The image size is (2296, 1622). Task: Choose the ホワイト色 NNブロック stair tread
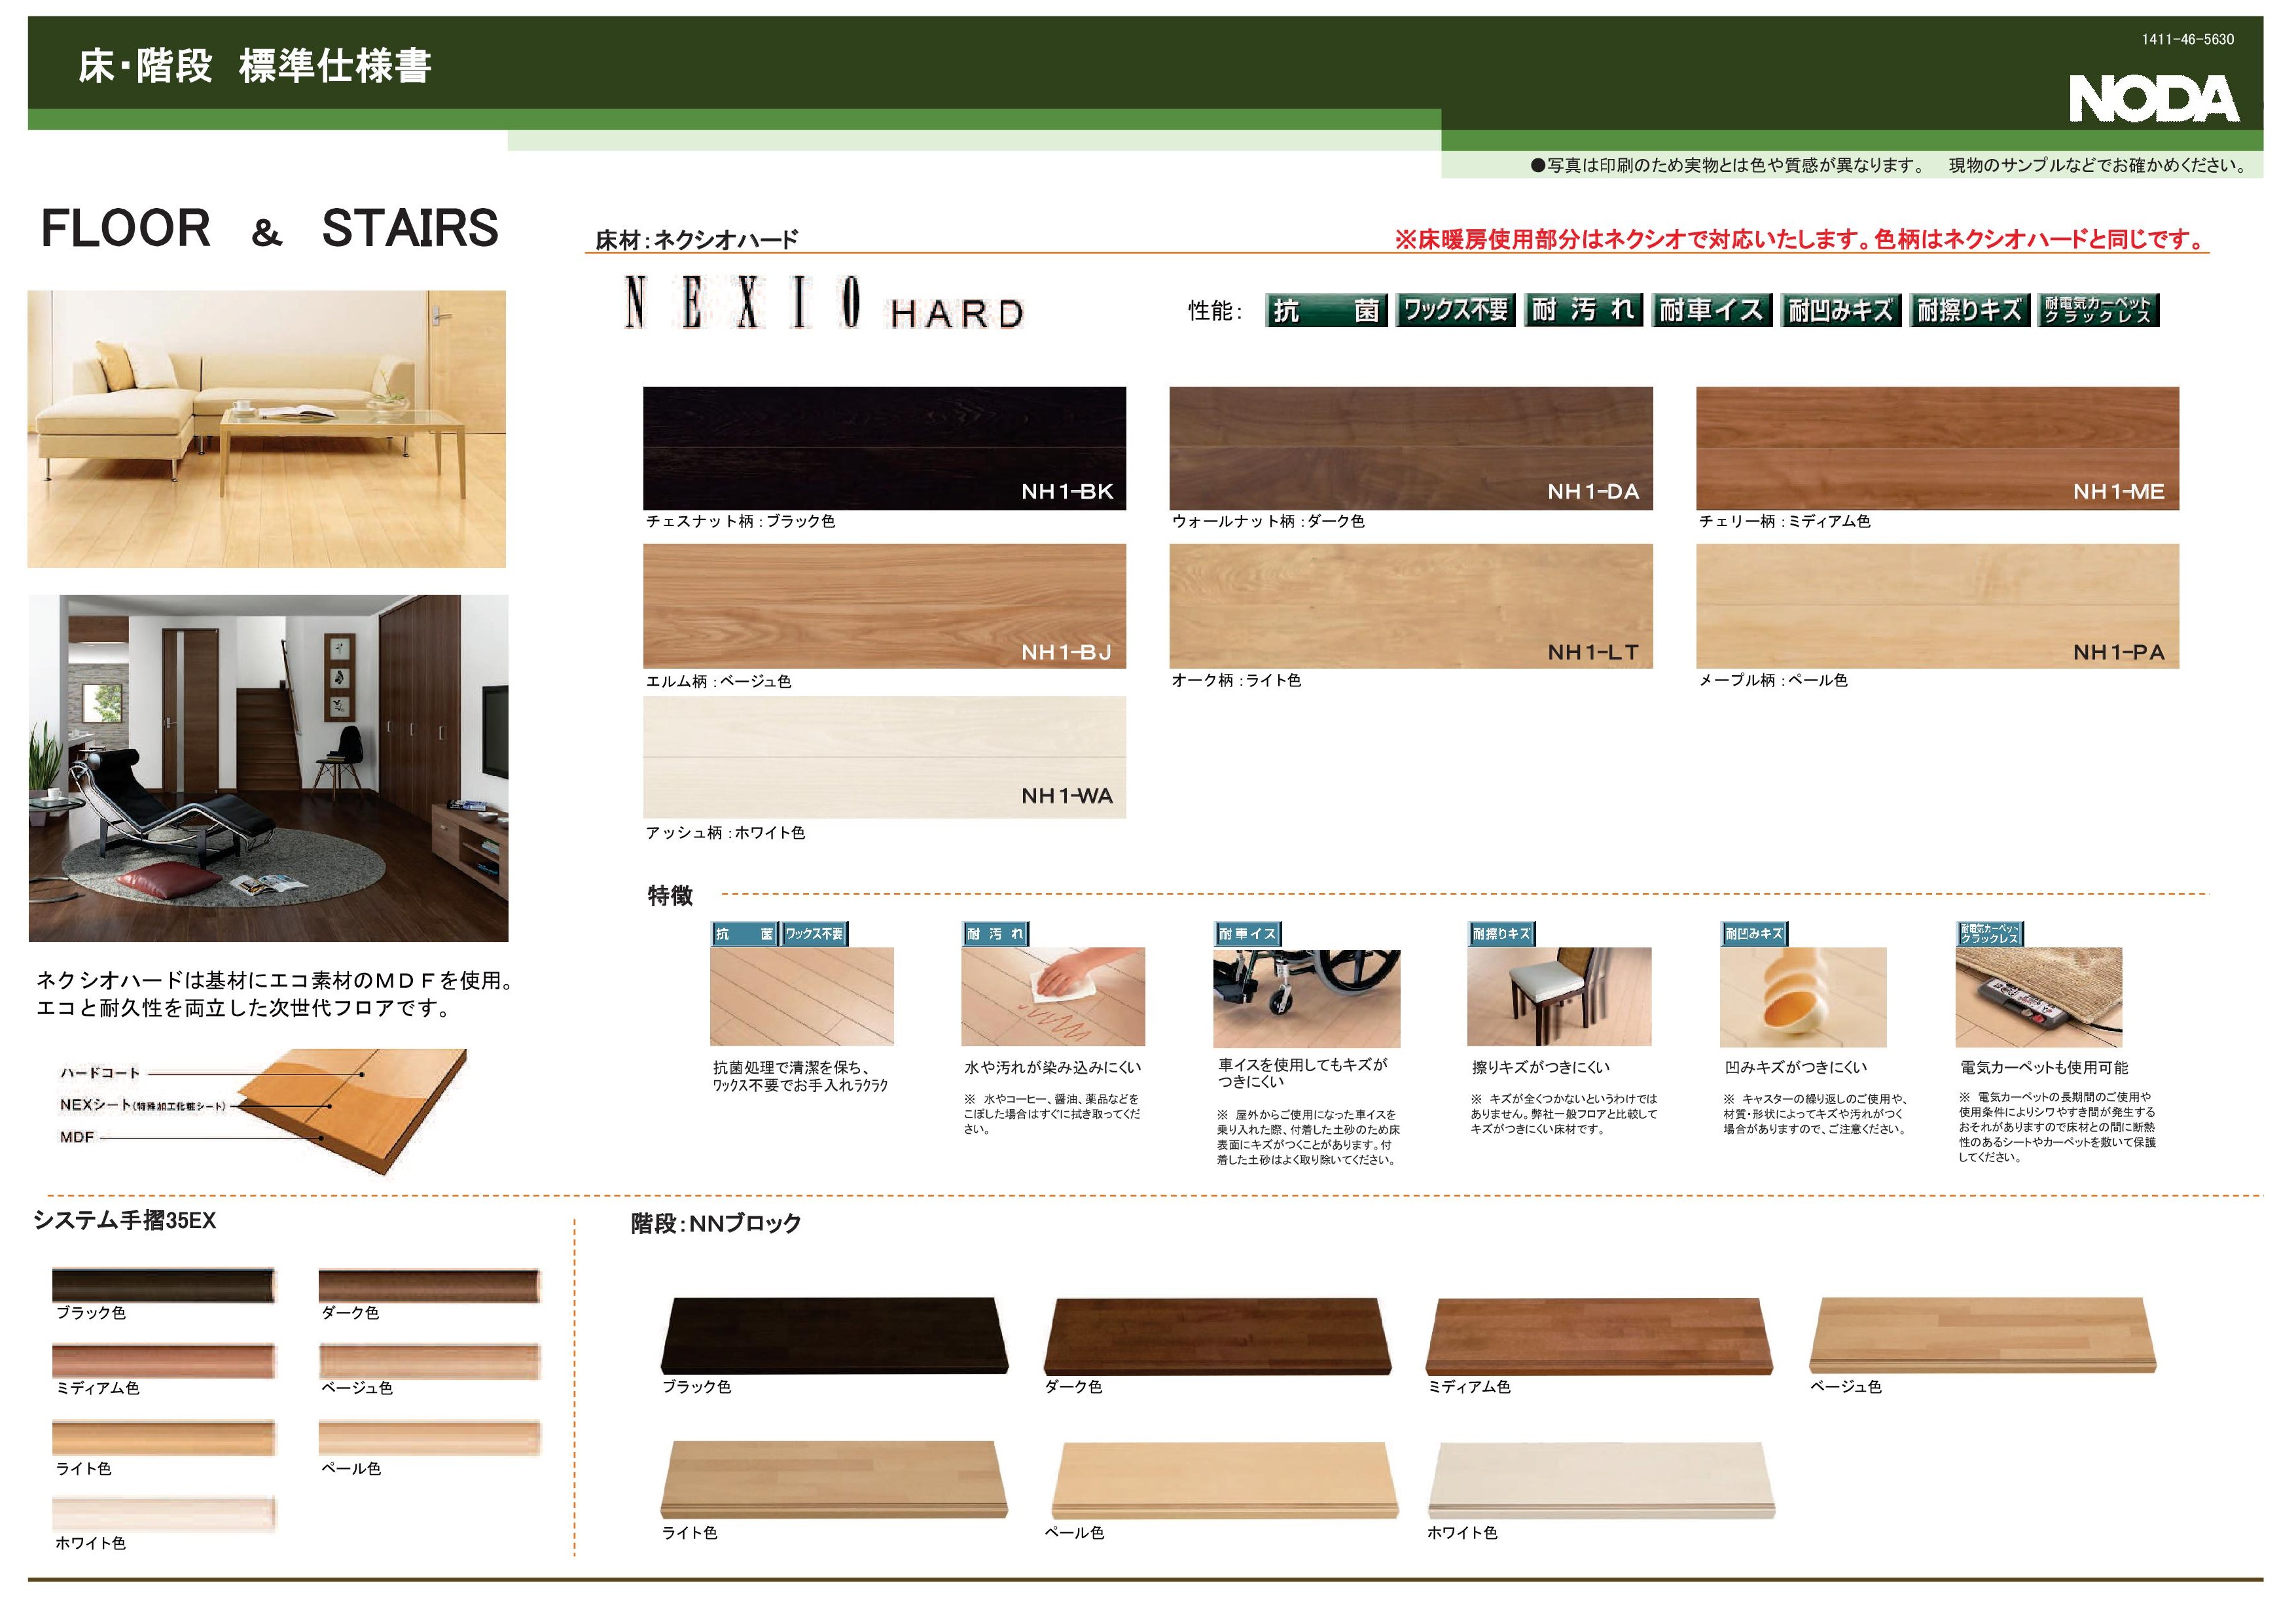pos(1601,1481)
